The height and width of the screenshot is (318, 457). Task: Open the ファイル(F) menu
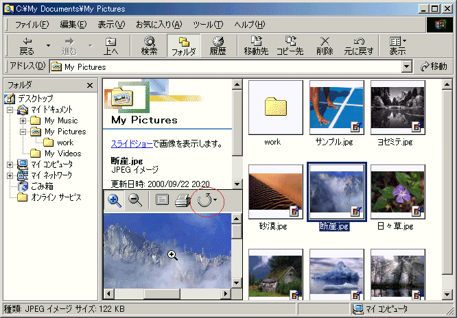32,25
